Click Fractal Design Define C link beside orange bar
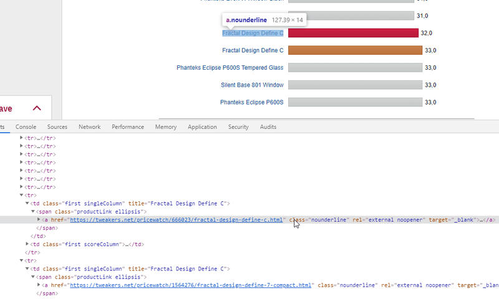This screenshot has height=299, width=499. 253,50
